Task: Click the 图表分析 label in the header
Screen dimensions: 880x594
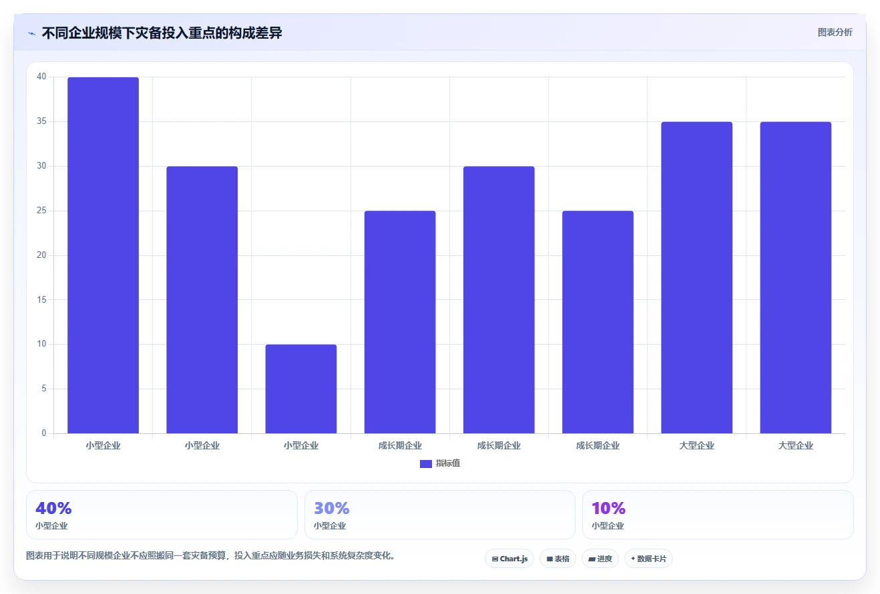Action: [x=835, y=32]
